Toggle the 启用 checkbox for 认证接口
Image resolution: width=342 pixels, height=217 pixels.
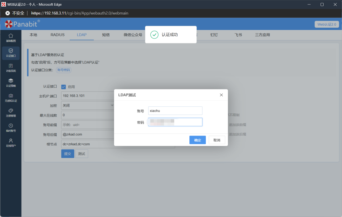[63, 86]
